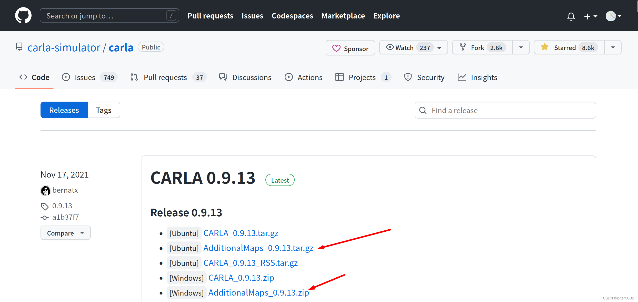Click the tag icon next to 0.9.13
This screenshot has width=638, height=302.
click(x=45, y=206)
